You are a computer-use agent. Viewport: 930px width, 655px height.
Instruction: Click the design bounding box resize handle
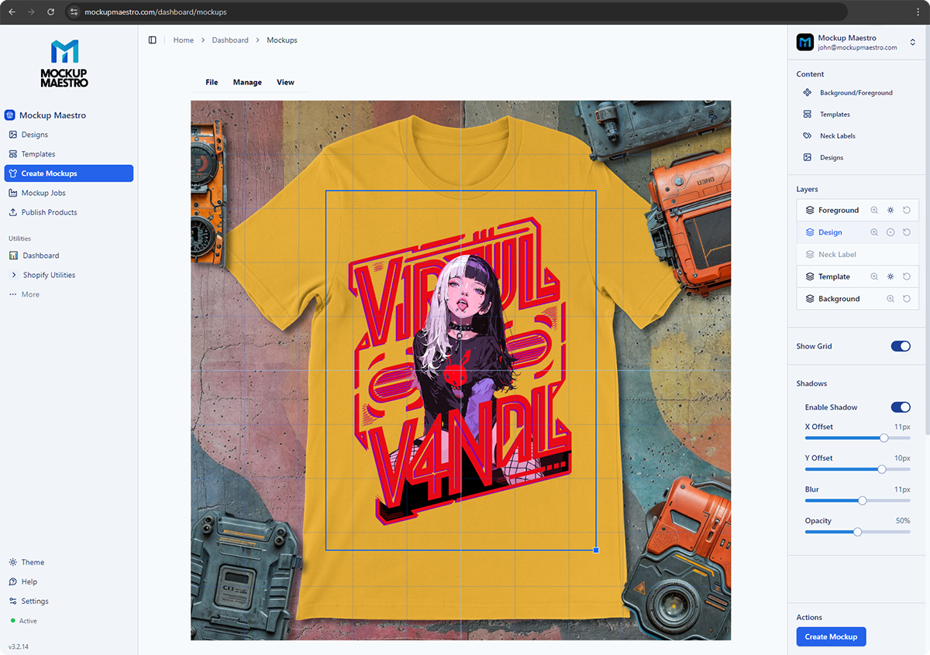596,550
